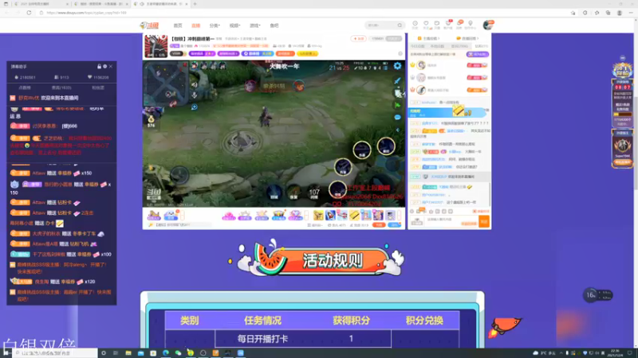Viewport: 638px width, 358px height.
Task: Click the 获得积分 table header
Action: [x=351, y=321]
